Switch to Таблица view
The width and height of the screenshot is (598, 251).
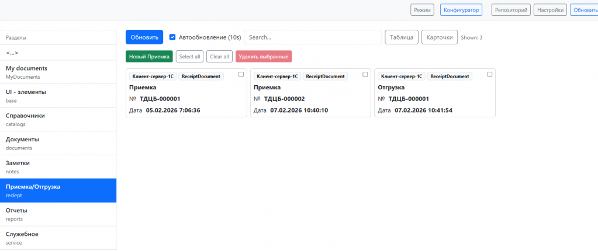click(402, 37)
